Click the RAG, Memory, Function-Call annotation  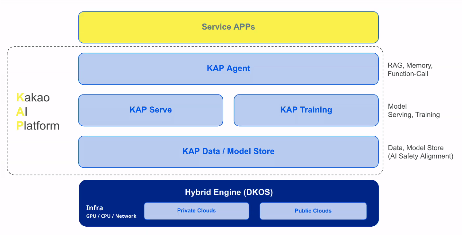coord(410,70)
